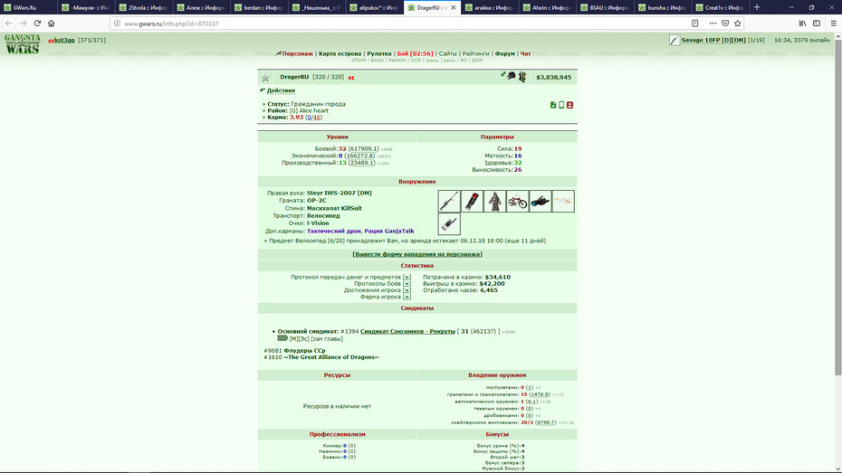Open The Great Alliance of Dragons link
The height and width of the screenshot is (473, 842).
coord(331,357)
